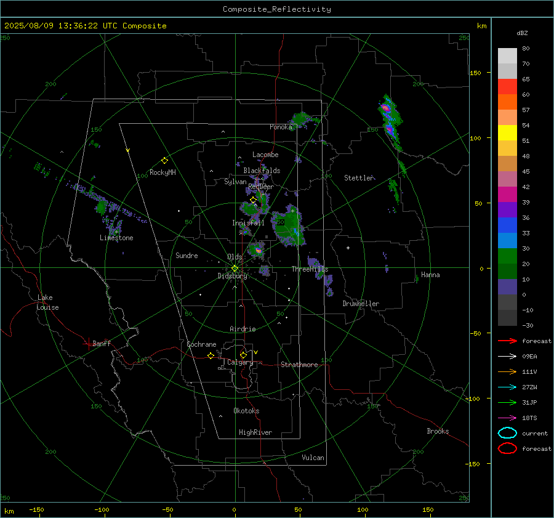Click the yellow diamond marker near RockyMH

164,161
